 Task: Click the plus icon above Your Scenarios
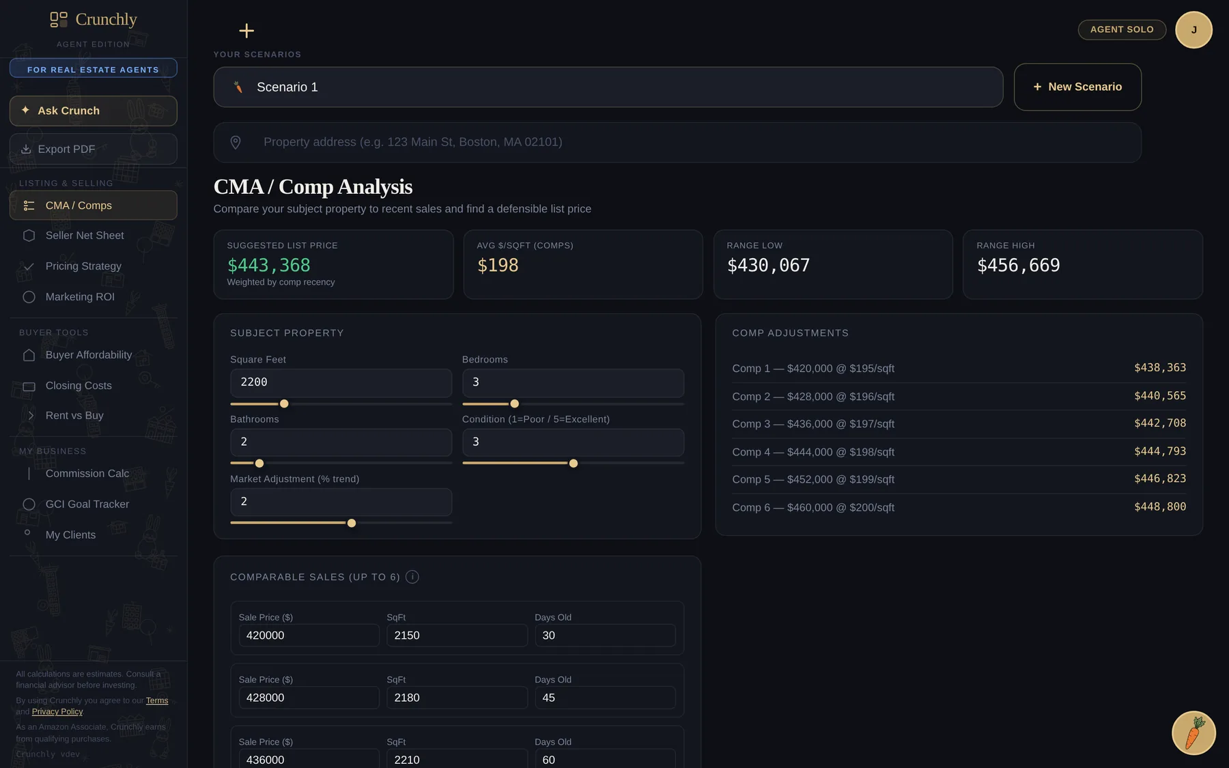pos(246,31)
